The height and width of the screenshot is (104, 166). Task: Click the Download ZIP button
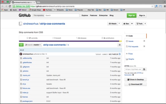[135, 84]
